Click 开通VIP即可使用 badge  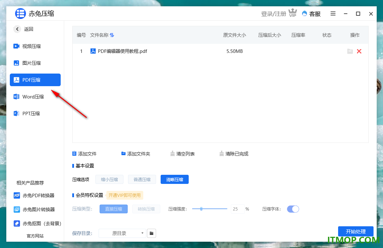click(125, 195)
